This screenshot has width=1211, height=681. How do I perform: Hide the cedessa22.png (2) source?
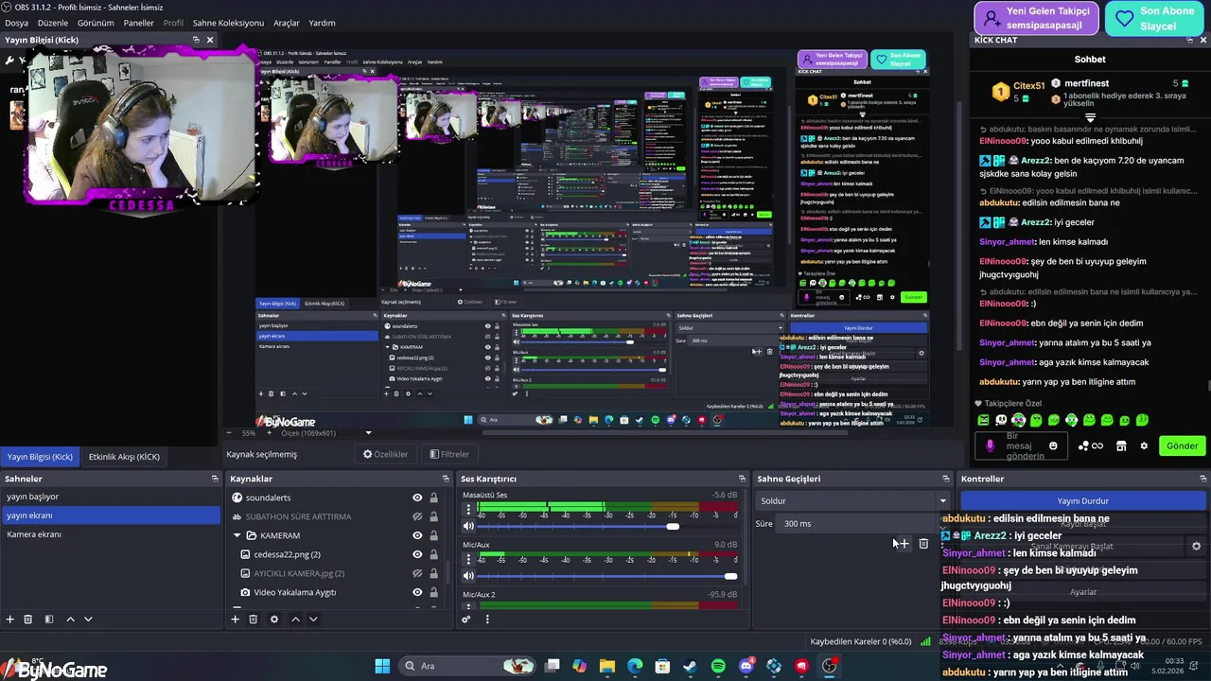(417, 554)
